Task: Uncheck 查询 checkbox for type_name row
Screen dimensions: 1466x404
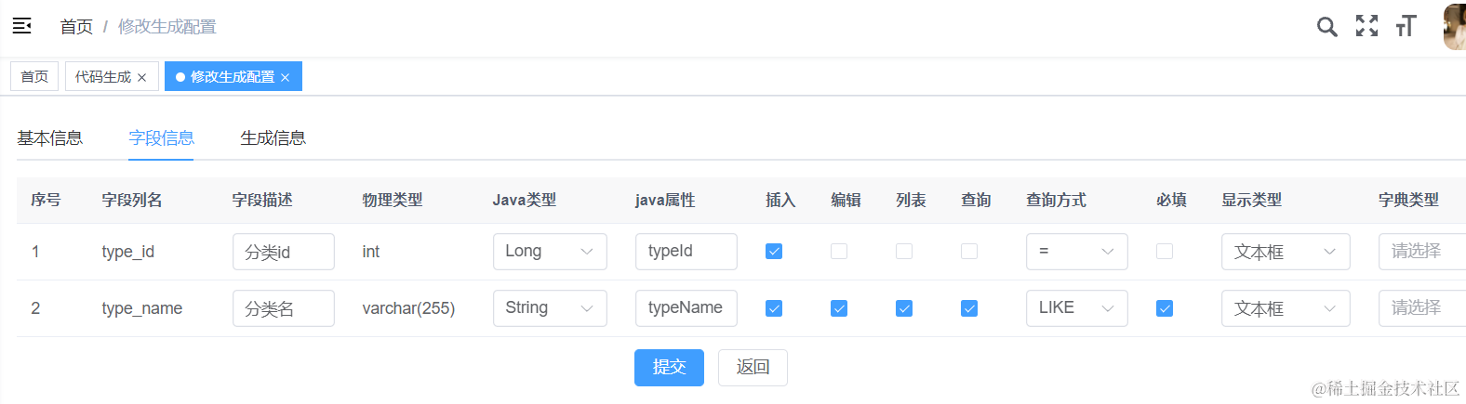Action: tap(969, 308)
